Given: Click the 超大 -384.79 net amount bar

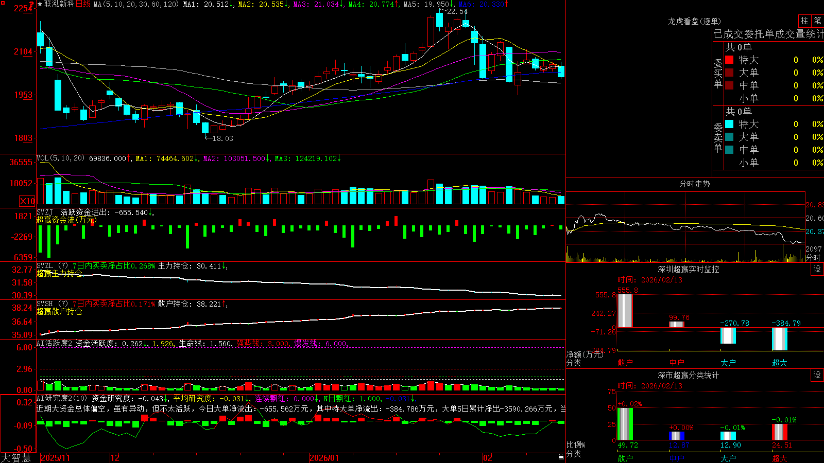Looking at the screenshot, I should [x=779, y=339].
